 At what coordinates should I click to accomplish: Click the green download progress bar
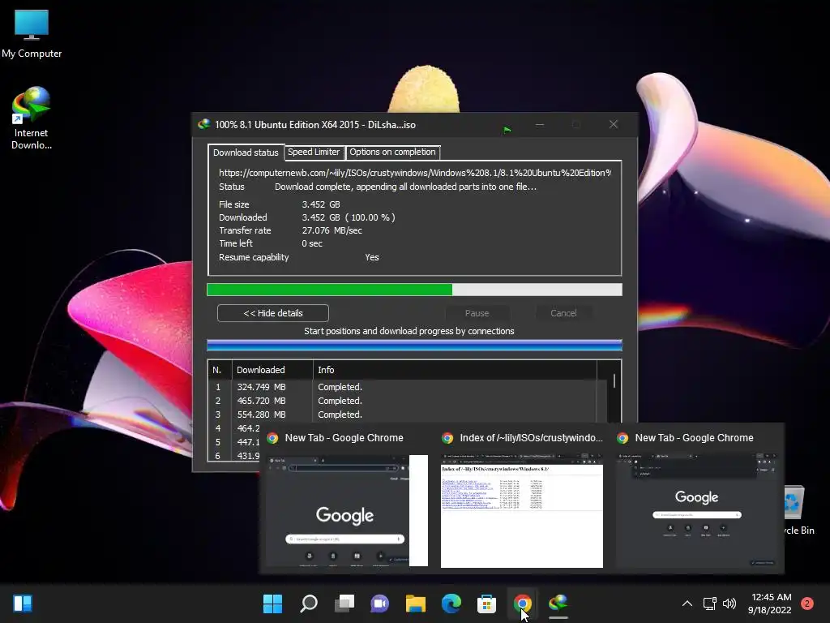[414, 290]
